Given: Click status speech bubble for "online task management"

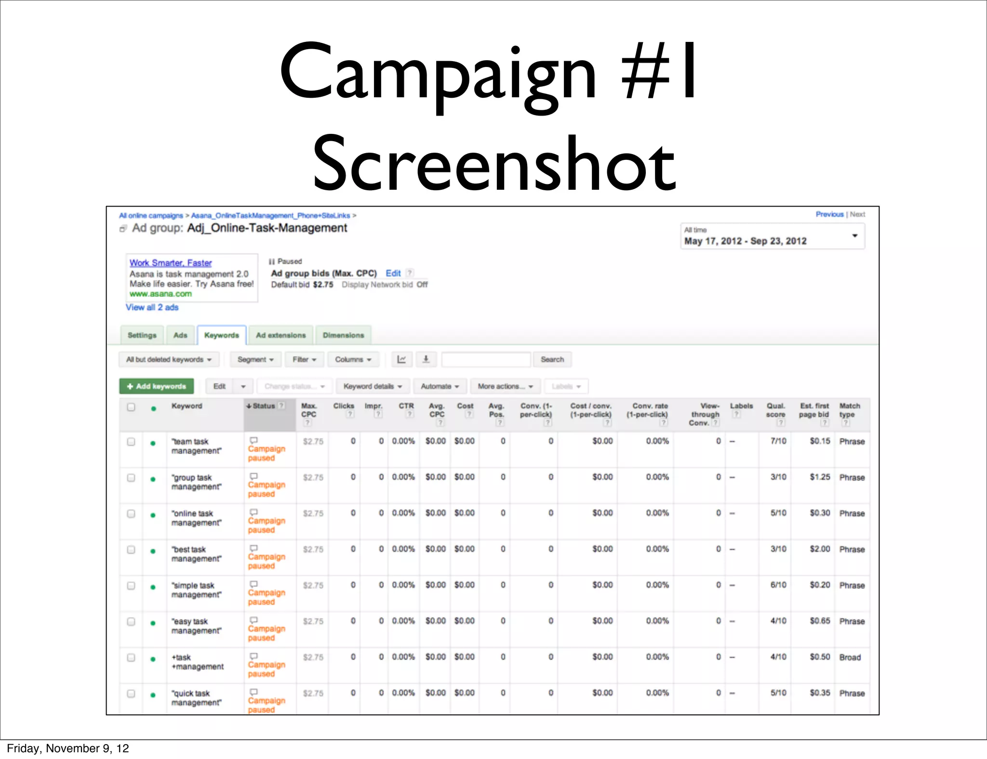Looking at the screenshot, I should [x=253, y=512].
